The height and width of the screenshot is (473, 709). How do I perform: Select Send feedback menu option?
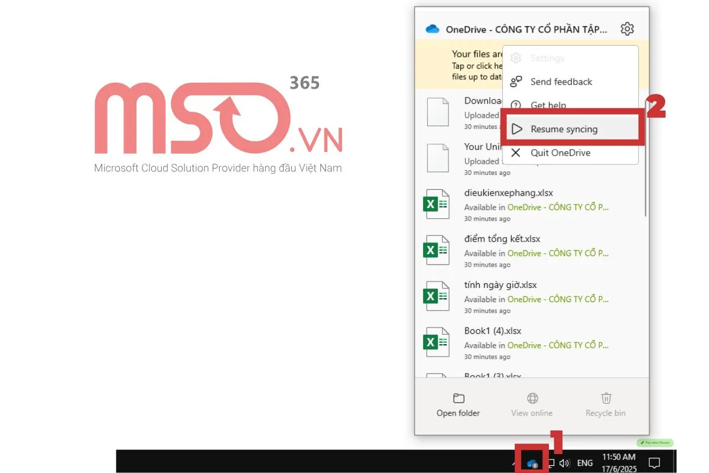pyautogui.click(x=561, y=82)
